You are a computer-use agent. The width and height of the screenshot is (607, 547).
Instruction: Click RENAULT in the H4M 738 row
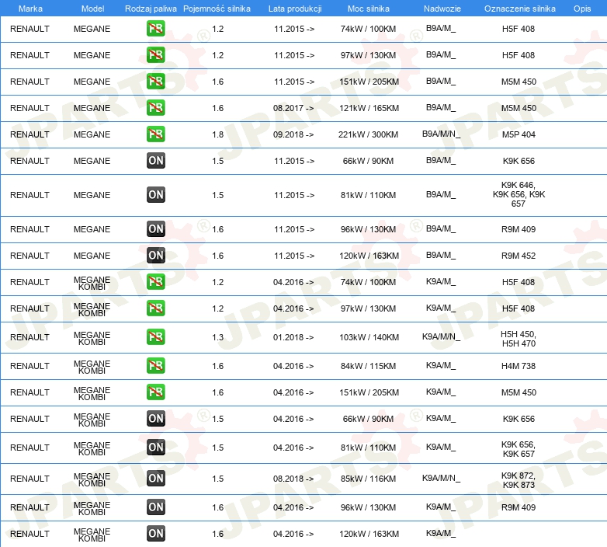(29, 366)
